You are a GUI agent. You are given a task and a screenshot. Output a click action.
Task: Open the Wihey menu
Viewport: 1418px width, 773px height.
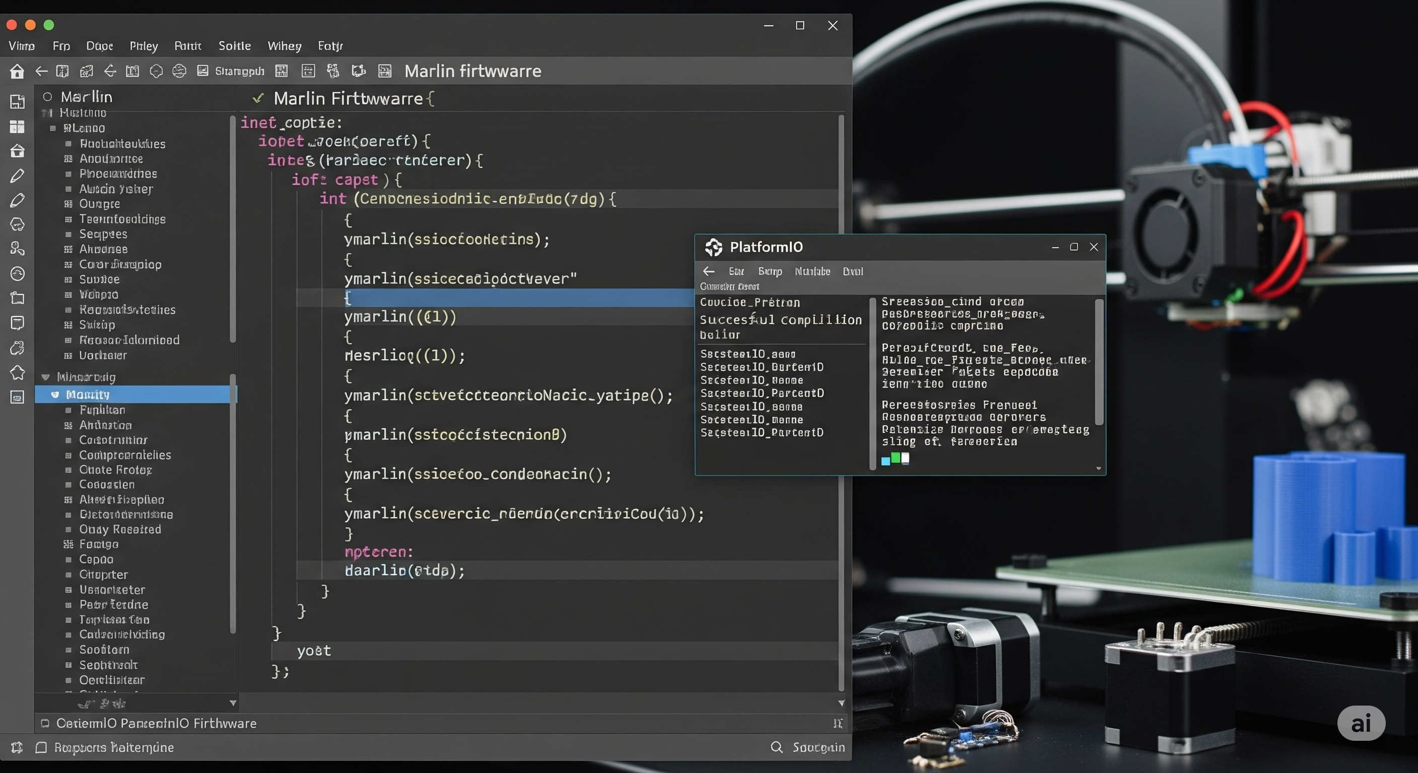(x=284, y=46)
